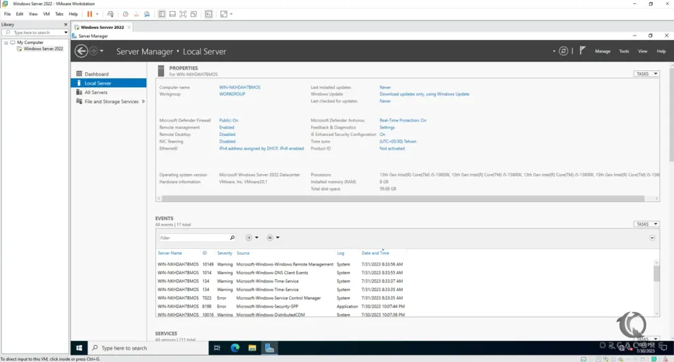Click the NIC Teaming Disabled link
This screenshot has width=674, height=362.
227,141
